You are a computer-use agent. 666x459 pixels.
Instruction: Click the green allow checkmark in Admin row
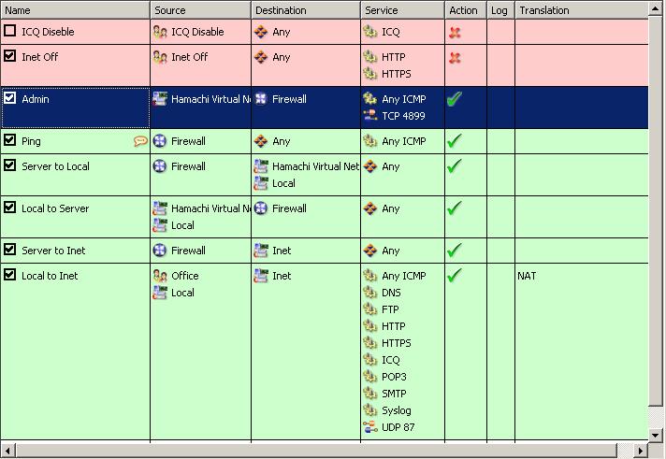pyautogui.click(x=456, y=99)
